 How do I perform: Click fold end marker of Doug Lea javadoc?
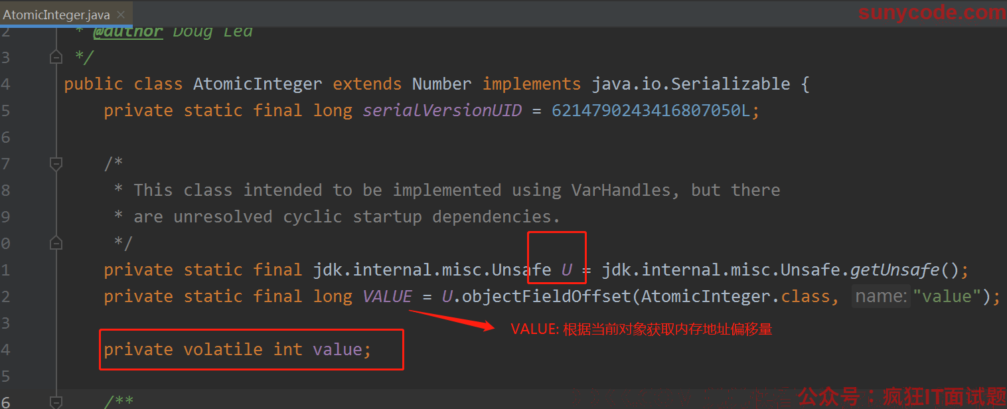pos(56,58)
